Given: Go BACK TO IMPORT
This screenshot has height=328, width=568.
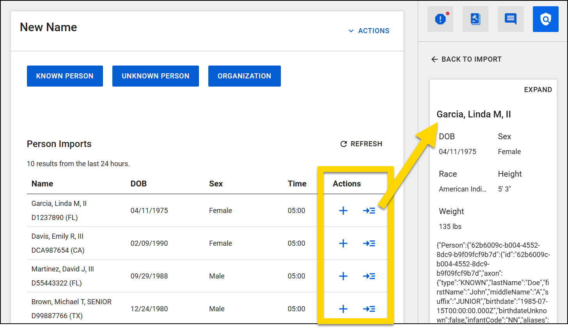Looking at the screenshot, I should click(x=466, y=59).
